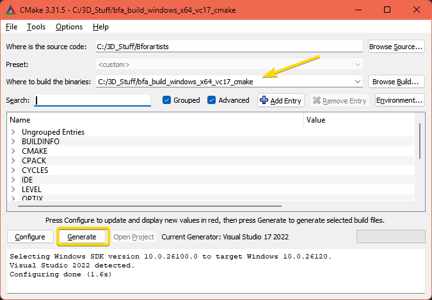This screenshot has height=300, width=432.
Task: Click the horizontal scrollbar of entries list
Action: point(150,206)
